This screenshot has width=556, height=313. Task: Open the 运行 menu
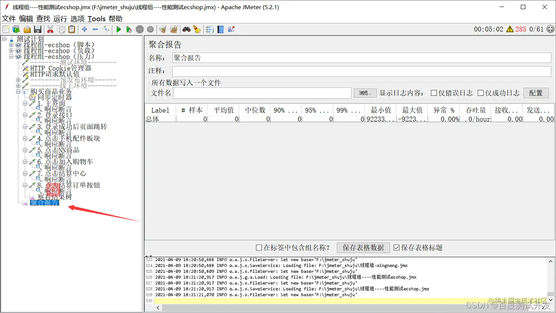(x=60, y=19)
